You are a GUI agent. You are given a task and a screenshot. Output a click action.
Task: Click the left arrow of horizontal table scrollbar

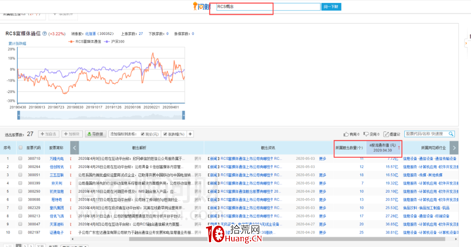click(x=72, y=239)
